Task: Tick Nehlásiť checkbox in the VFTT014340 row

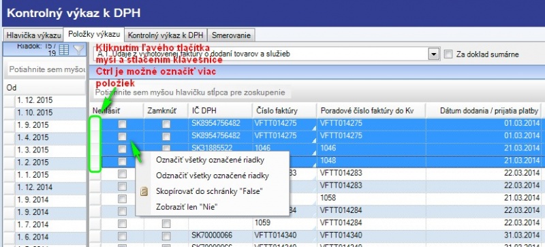Action: (122, 236)
